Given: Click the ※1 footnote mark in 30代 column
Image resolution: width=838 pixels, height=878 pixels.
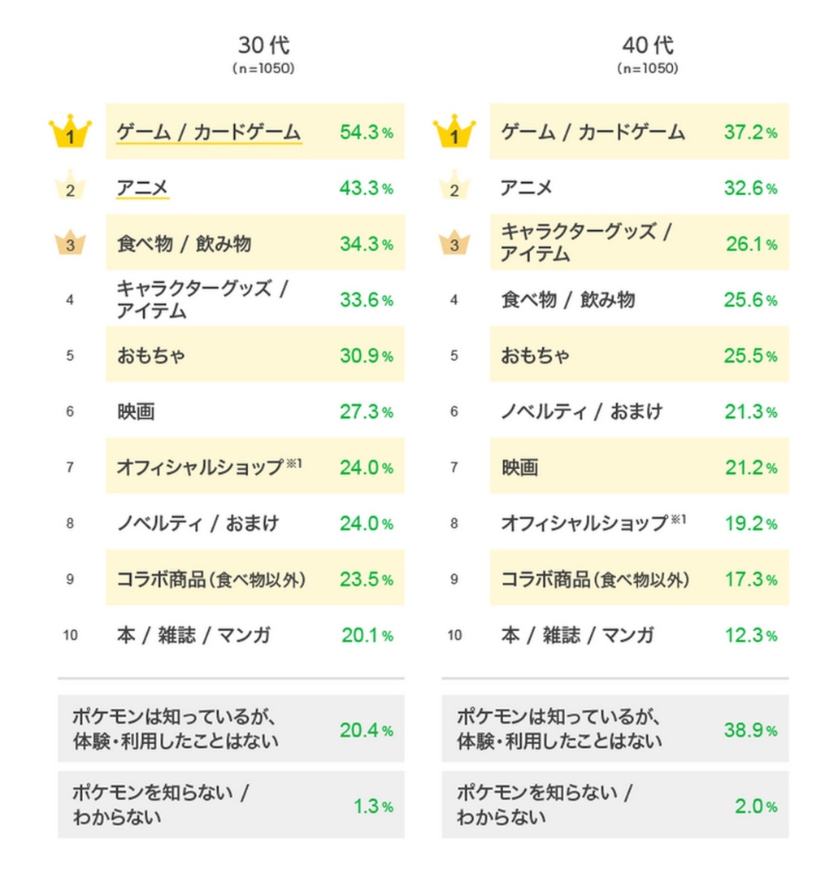Looking at the screenshot, I should tap(294, 463).
